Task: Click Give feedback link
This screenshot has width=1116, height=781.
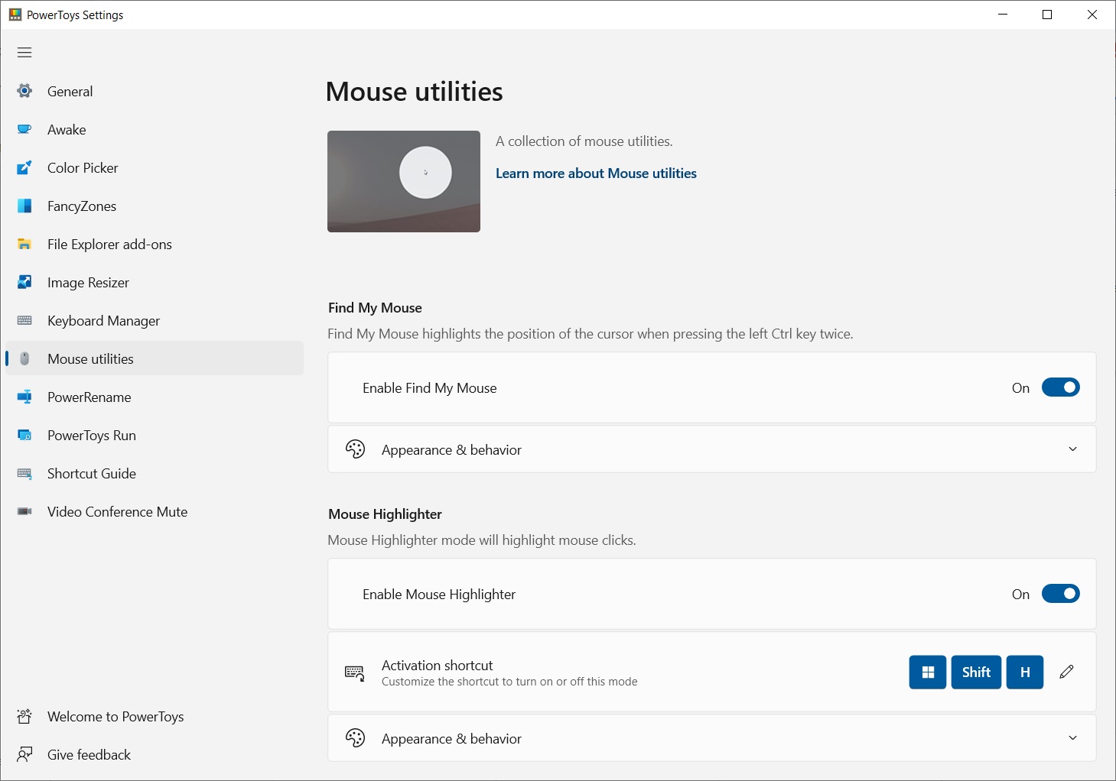Action: 89,755
